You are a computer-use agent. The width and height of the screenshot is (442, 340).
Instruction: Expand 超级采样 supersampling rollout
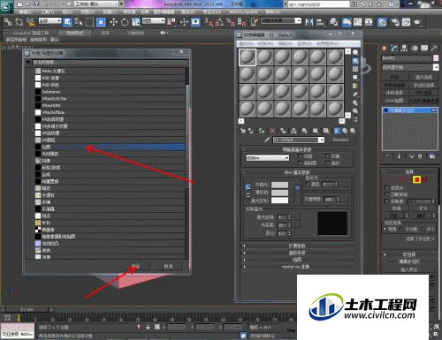click(297, 253)
